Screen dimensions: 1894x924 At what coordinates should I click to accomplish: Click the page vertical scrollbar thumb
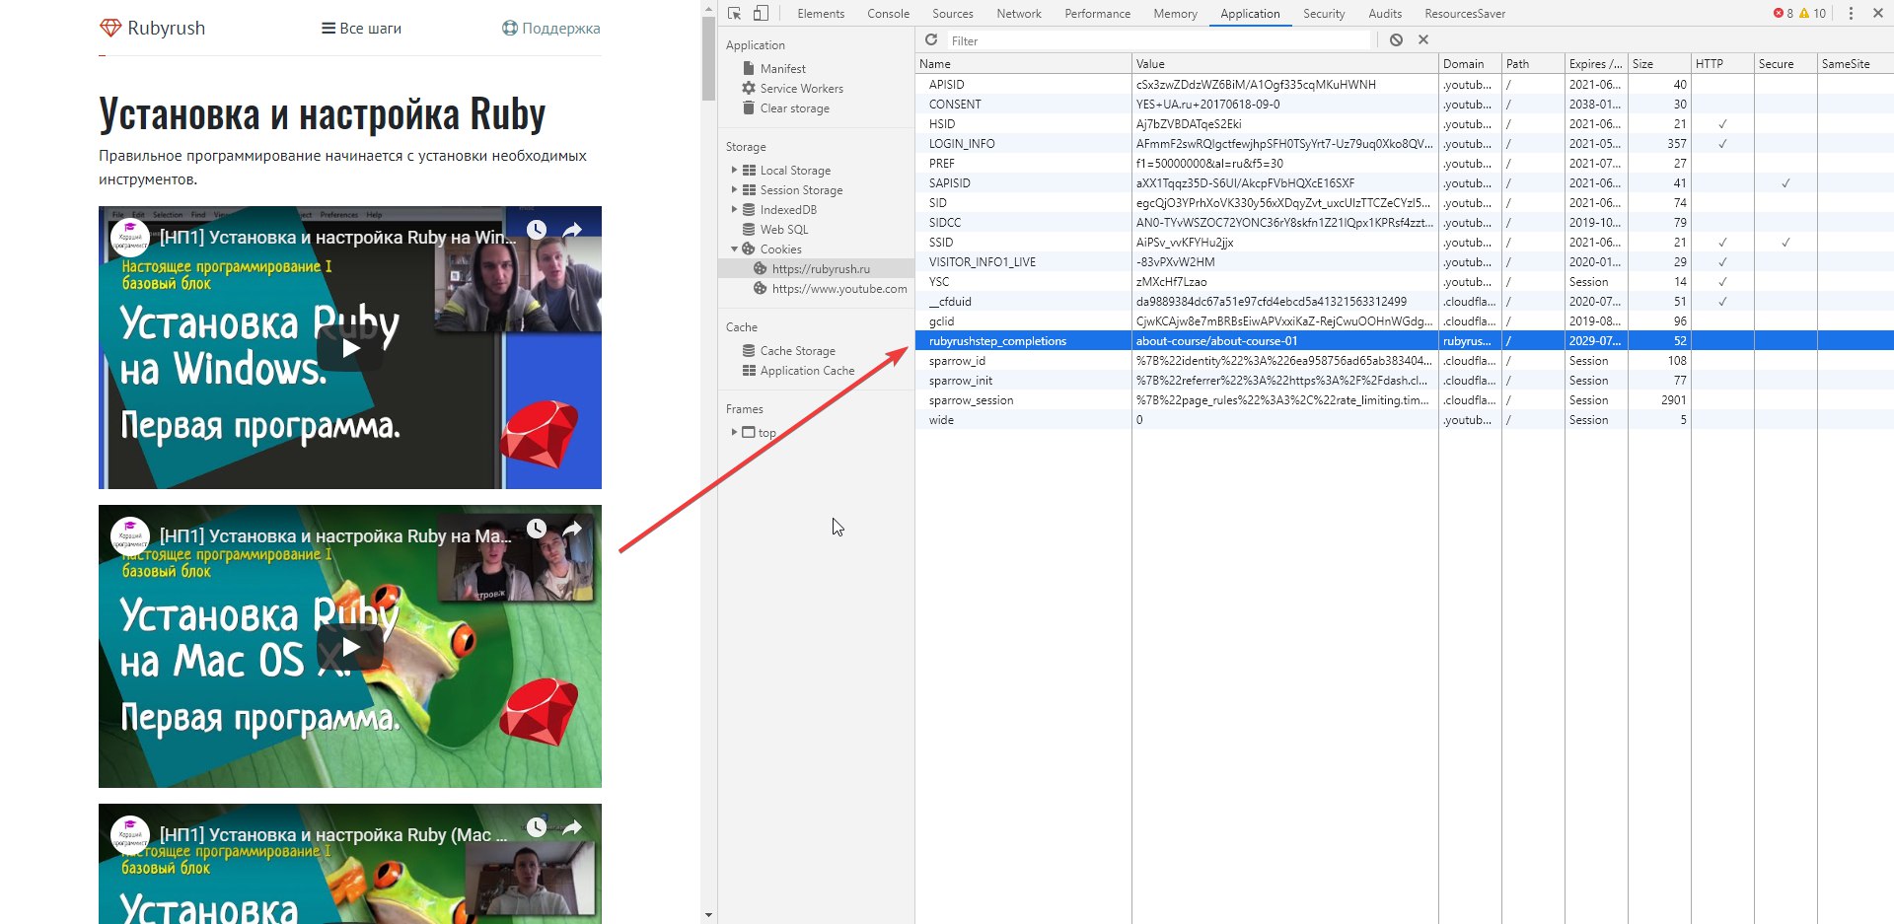coord(708,57)
